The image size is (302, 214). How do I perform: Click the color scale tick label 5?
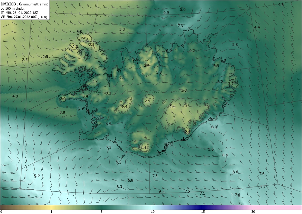(101, 212)
